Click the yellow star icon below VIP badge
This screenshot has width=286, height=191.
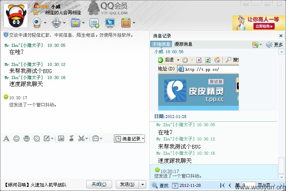coord(36,12)
